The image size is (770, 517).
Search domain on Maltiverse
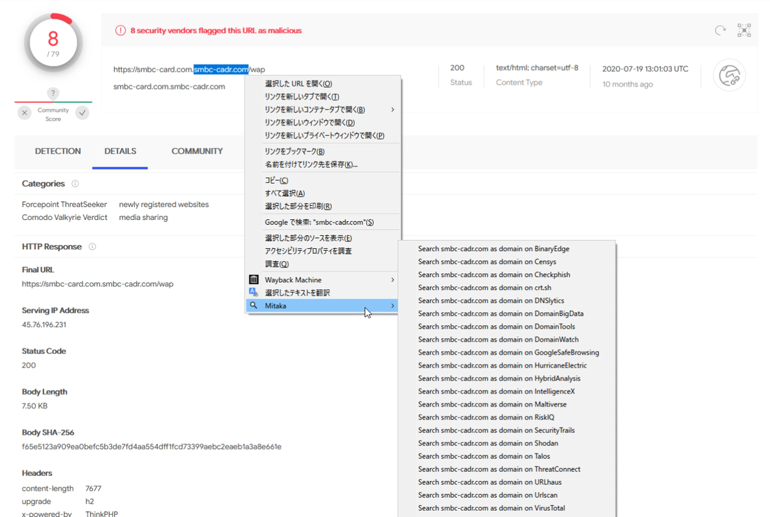[x=507, y=404]
